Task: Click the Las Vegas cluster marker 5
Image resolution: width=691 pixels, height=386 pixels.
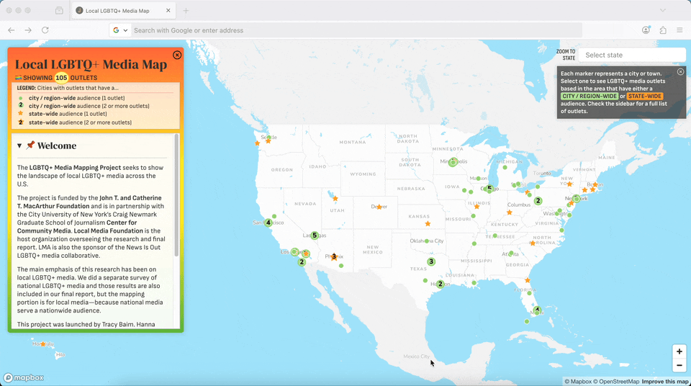Action: click(315, 235)
